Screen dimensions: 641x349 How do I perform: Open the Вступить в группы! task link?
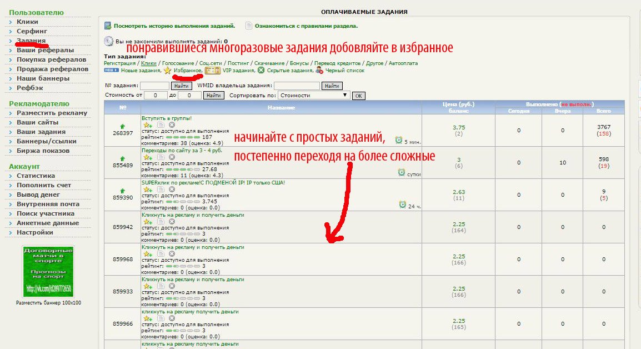click(x=167, y=118)
